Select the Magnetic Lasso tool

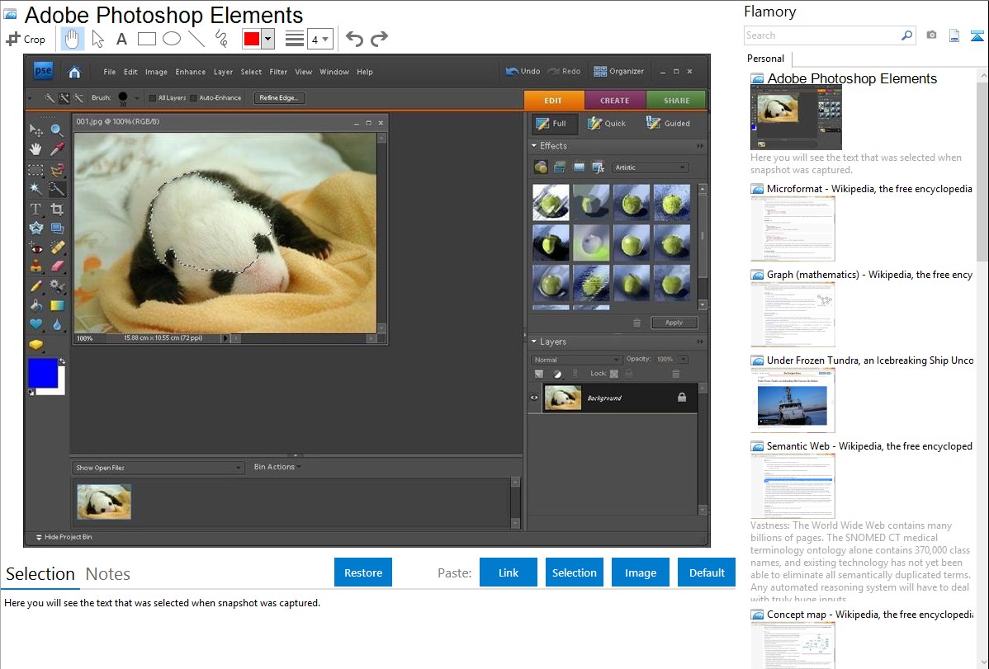coord(57,170)
